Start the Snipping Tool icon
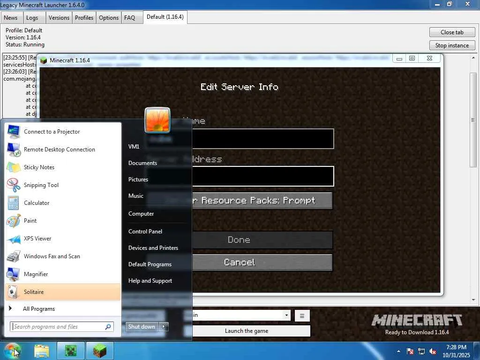Screen dimensions: 480x360 click(x=14, y=185)
